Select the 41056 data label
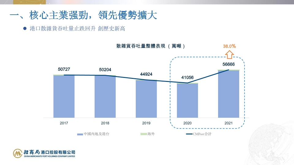The image size is (294, 165). (187, 77)
